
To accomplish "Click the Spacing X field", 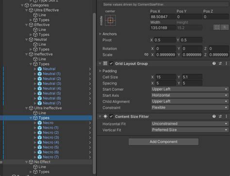I will [x=165, y=83].
